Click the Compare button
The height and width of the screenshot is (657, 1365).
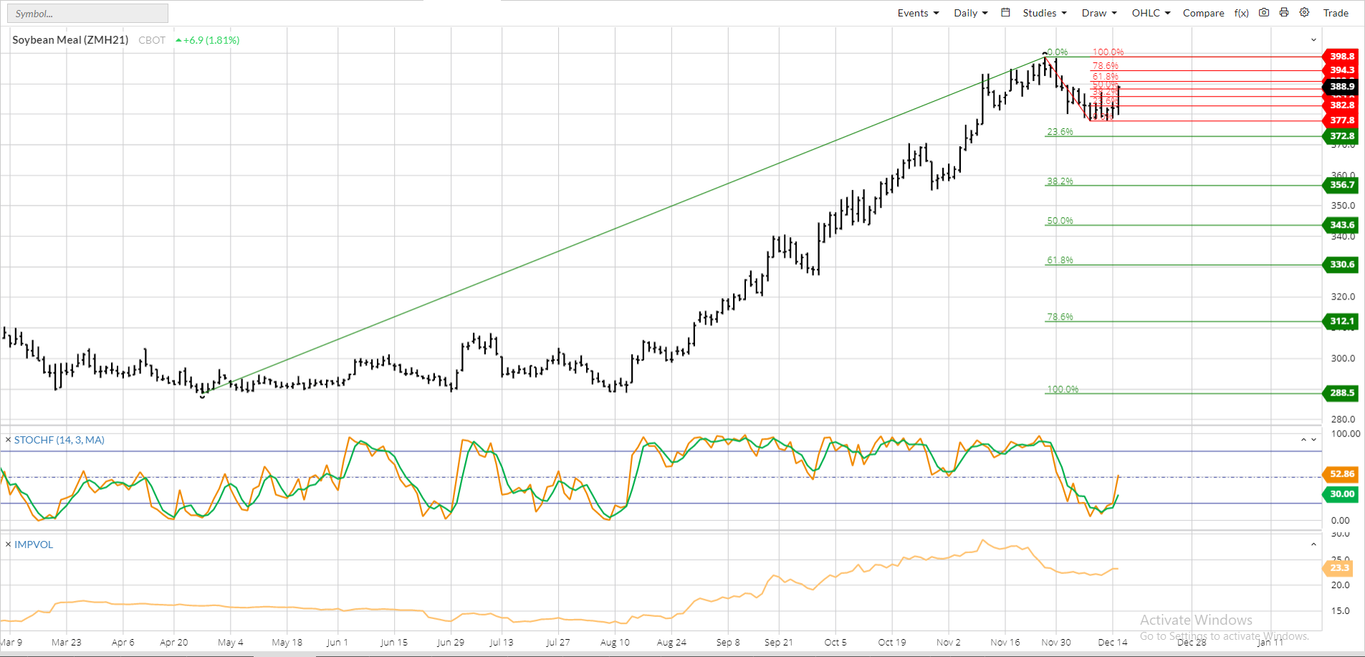click(x=1203, y=13)
